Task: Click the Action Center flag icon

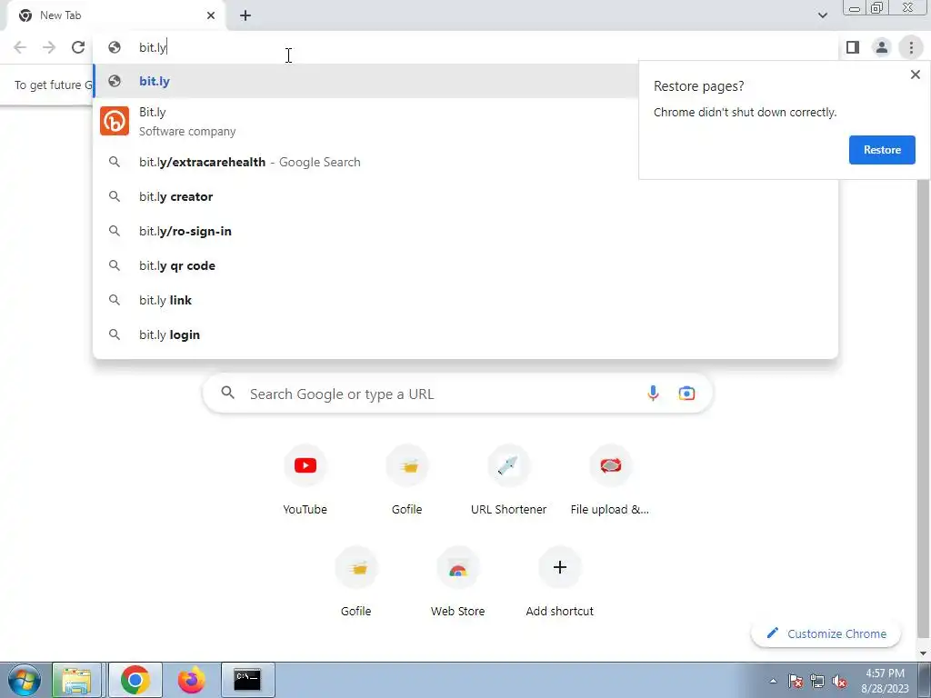Action: click(x=796, y=681)
